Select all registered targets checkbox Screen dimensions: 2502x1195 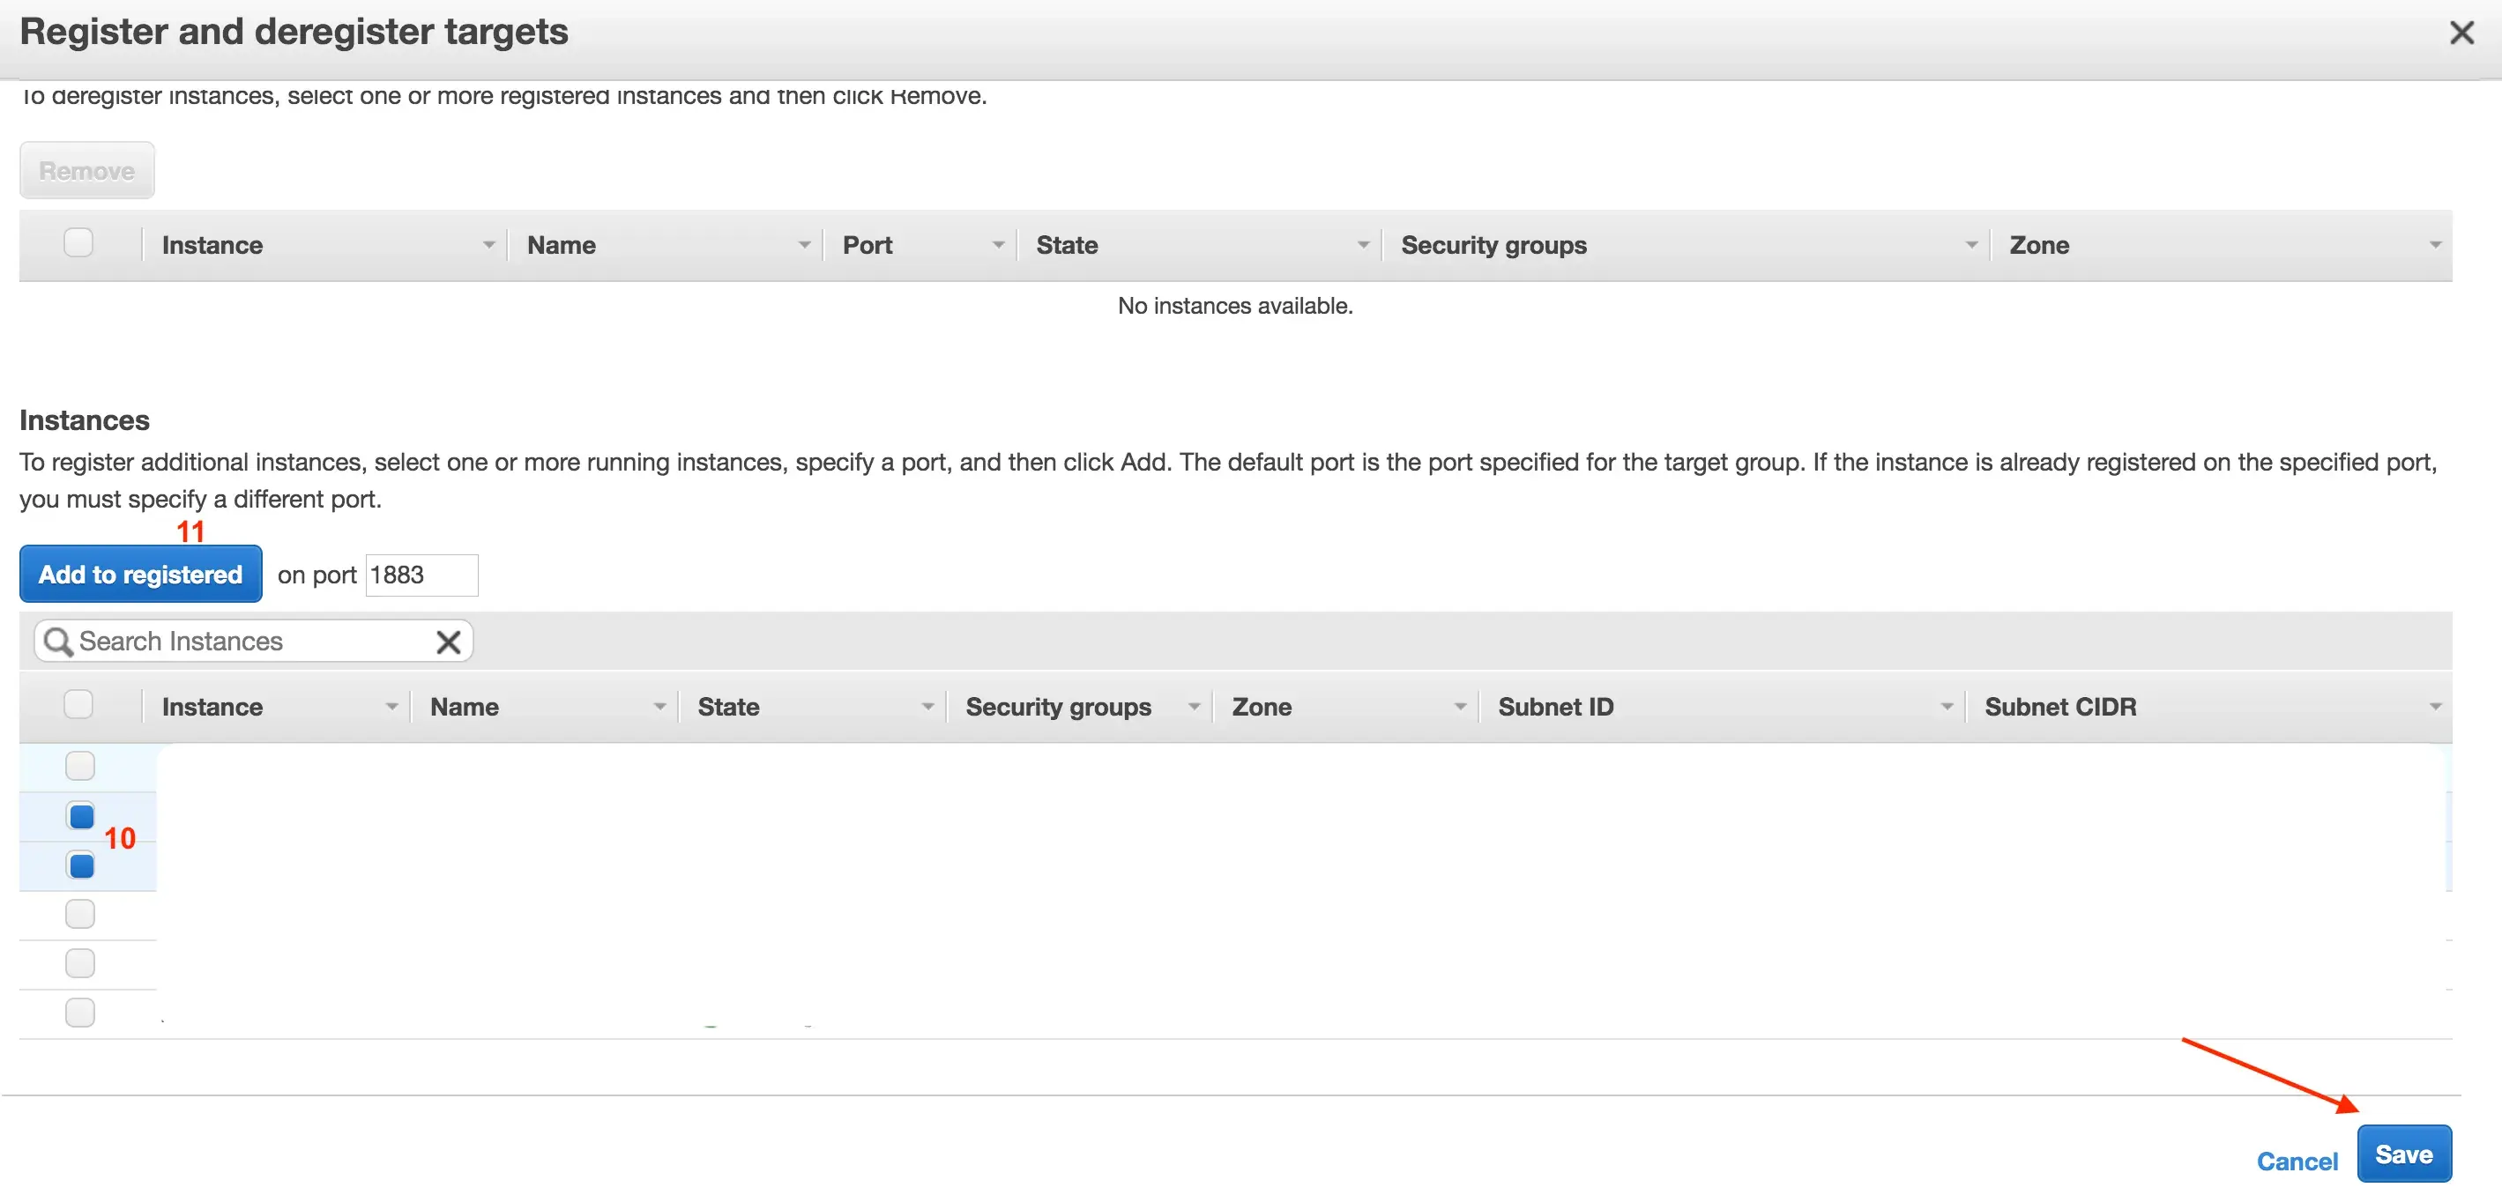tap(78, 242)
